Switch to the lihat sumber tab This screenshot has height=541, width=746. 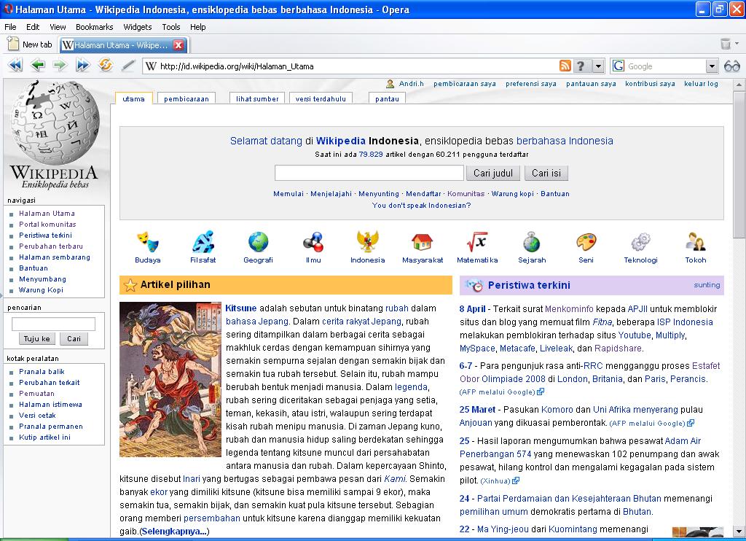point(257,98)
